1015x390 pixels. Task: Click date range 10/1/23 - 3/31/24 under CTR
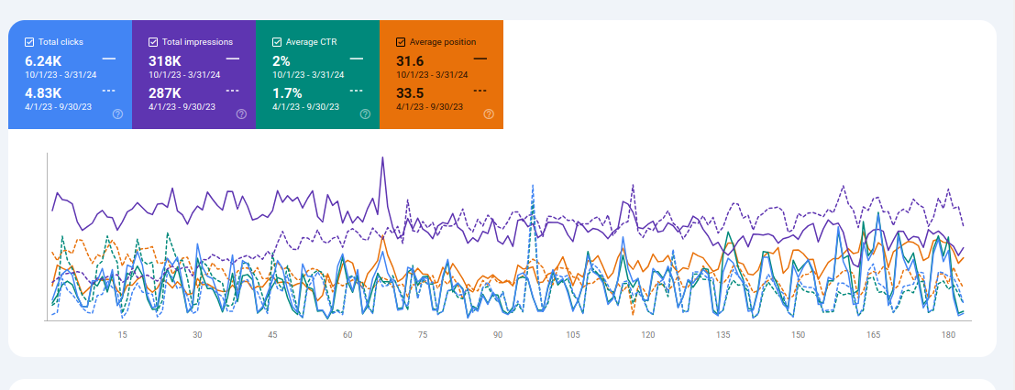308,75
